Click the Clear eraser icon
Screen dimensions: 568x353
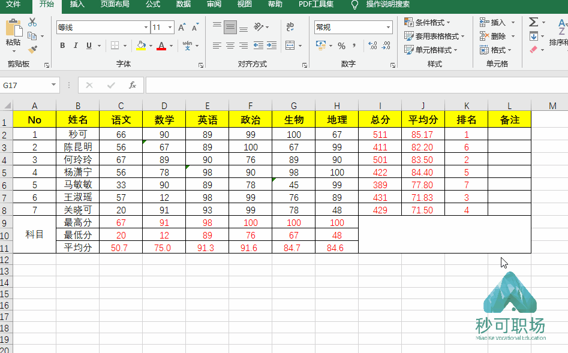click(x=533, y=49)
